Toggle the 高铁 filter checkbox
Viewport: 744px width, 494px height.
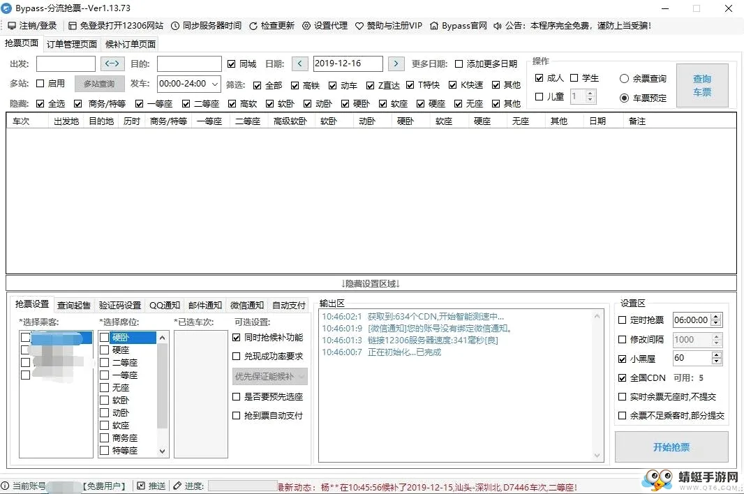295,85
